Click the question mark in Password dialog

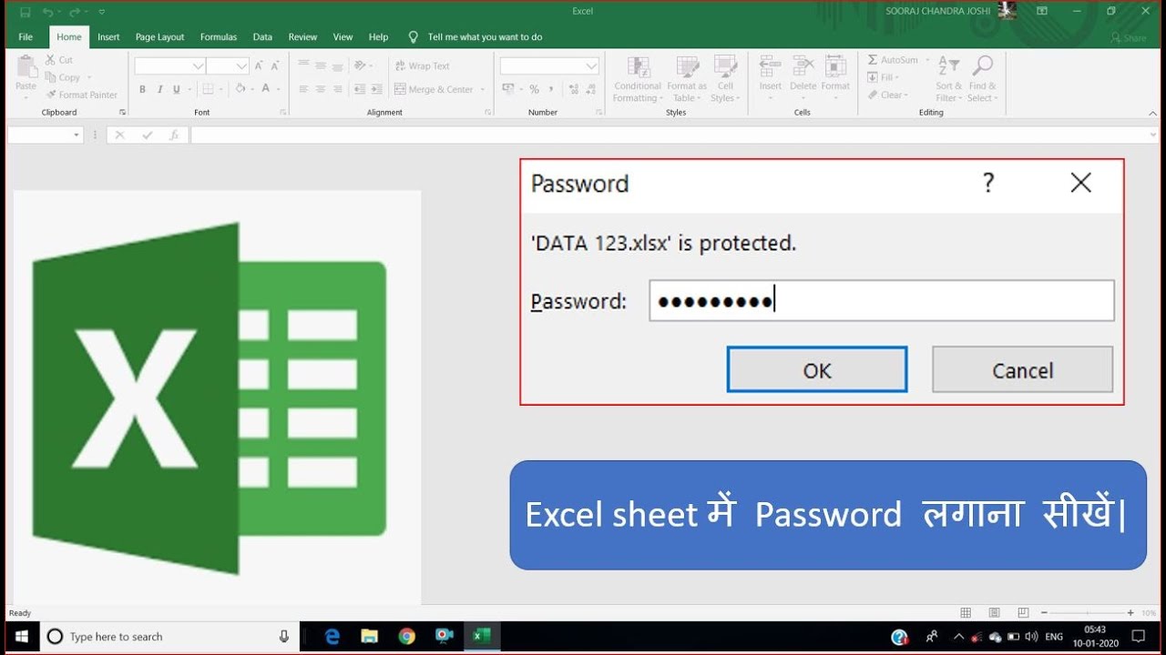click(988, 183)
